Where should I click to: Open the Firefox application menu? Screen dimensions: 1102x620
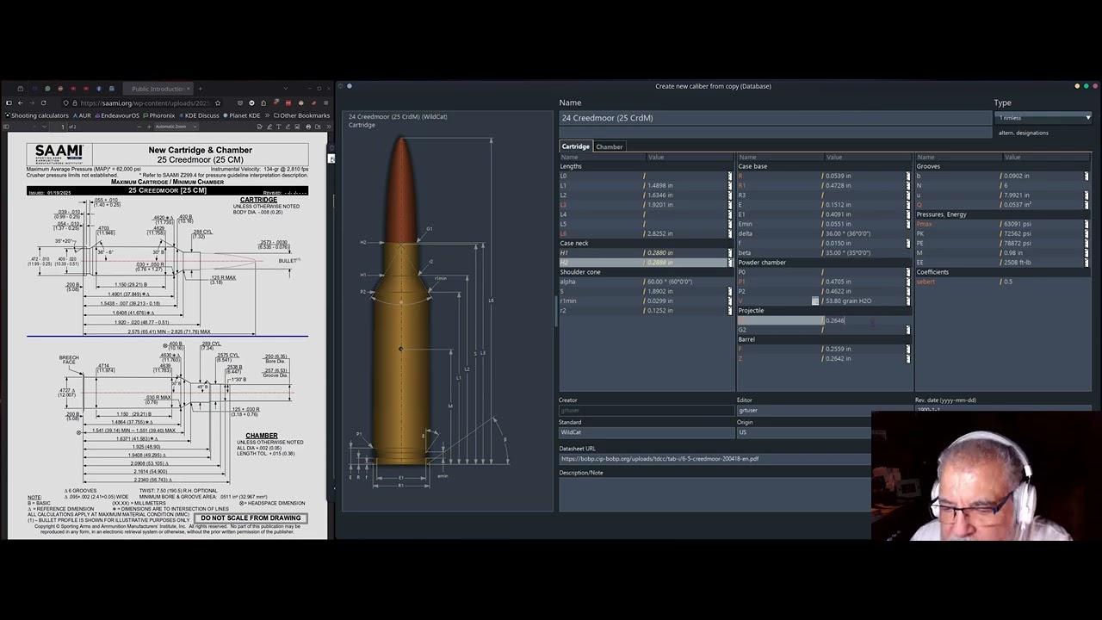coord(326,102)
